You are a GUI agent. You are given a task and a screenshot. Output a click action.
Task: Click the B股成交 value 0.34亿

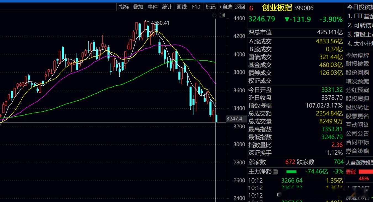(334, 49)
